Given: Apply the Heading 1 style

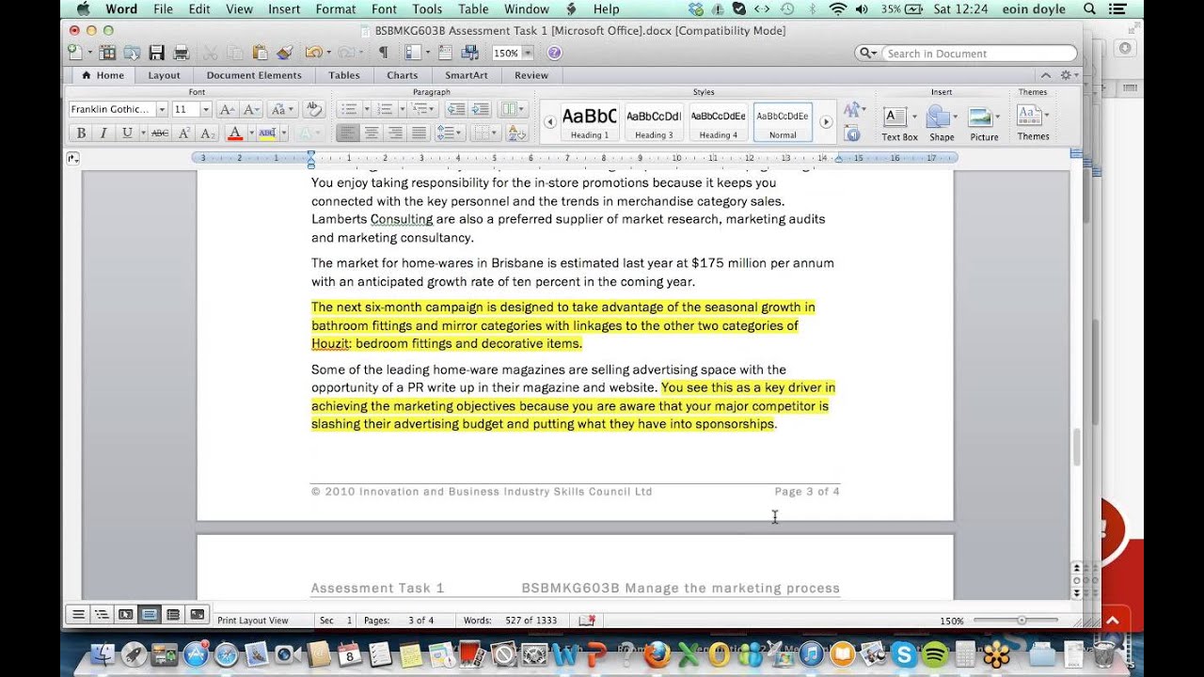Looking at the screenshot, I should click(x=590, y=122).
